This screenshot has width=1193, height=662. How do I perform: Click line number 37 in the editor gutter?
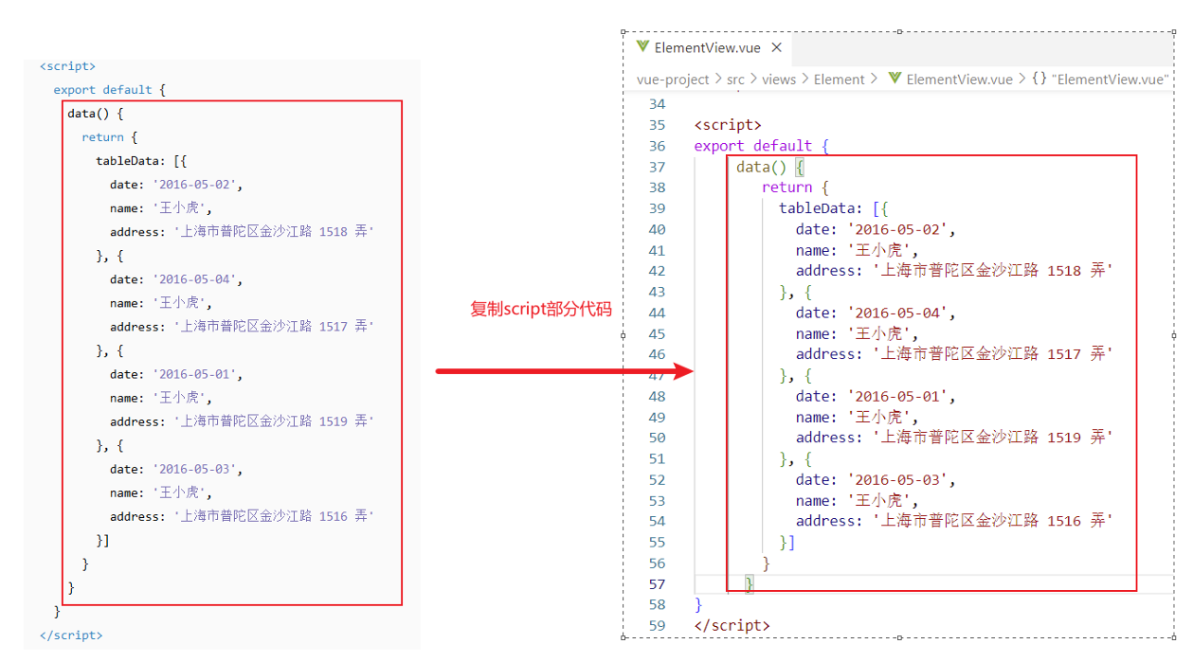(658, 167)
